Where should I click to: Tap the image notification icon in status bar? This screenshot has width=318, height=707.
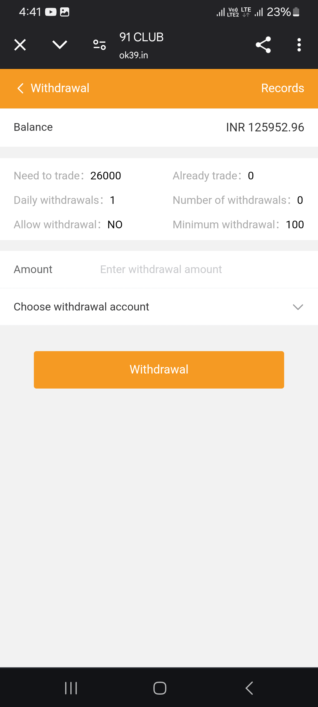(x=64, y=12)
